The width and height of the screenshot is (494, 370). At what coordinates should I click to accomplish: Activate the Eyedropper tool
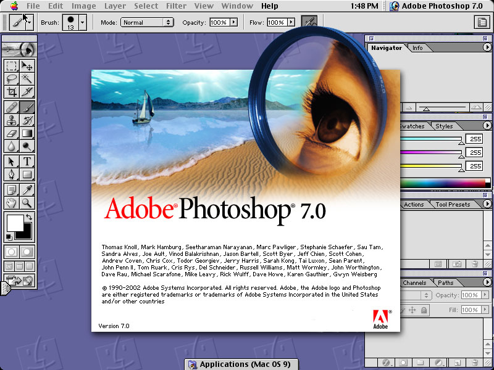27,189
